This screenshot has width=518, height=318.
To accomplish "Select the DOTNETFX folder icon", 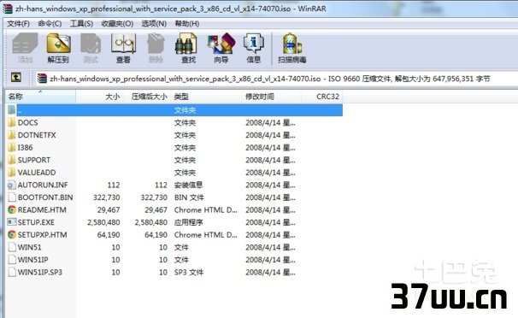I will point(12,135).
